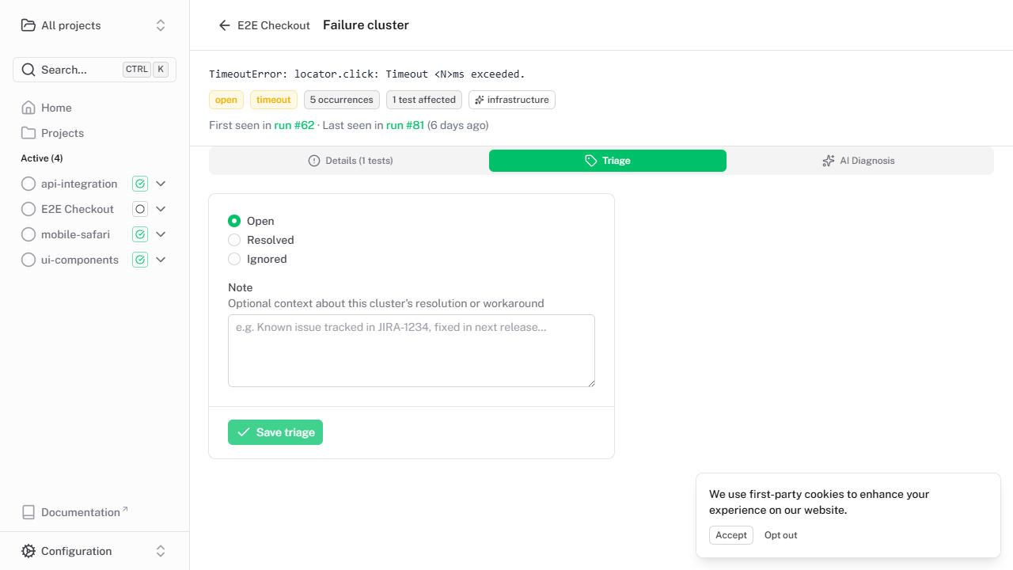This screenshot has height=570, width=1013.
Task: Open the ui-components project
Action: pos(80,260)
